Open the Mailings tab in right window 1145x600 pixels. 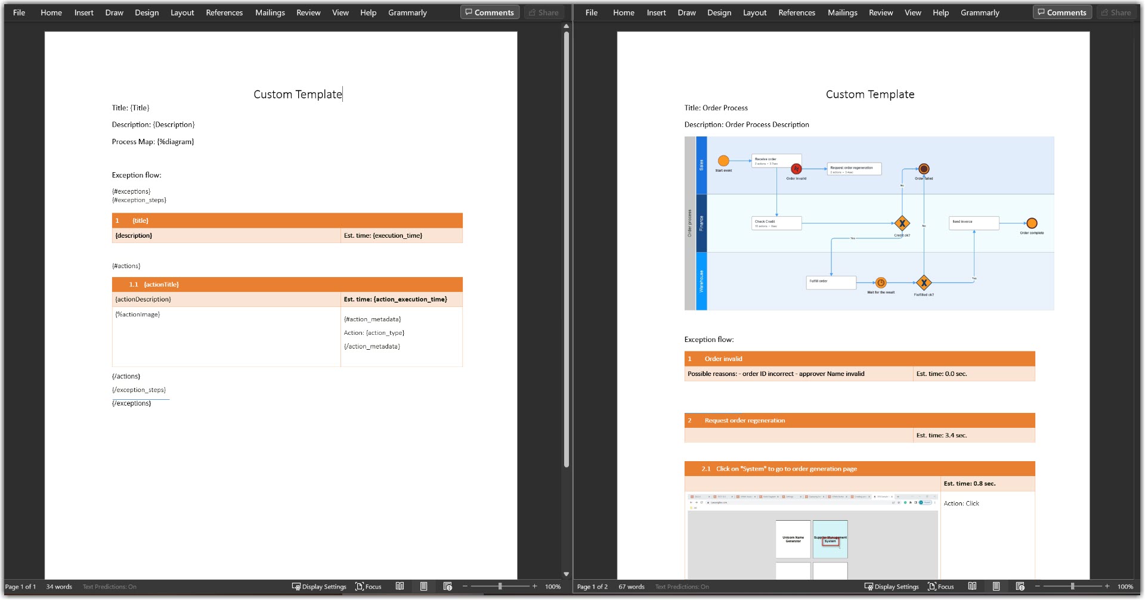842,13
